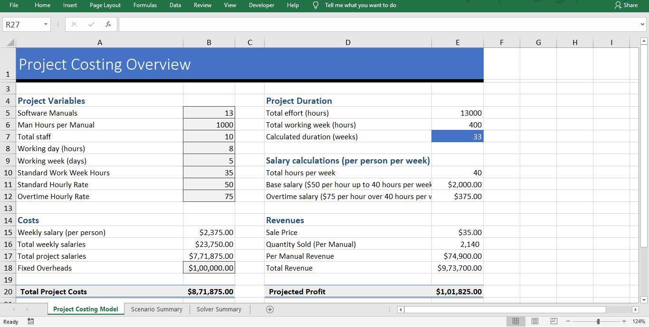Open the Tell me what you want to do lightbulb
The width and height of the screenshot is (649, 327).
click(315, 5)
